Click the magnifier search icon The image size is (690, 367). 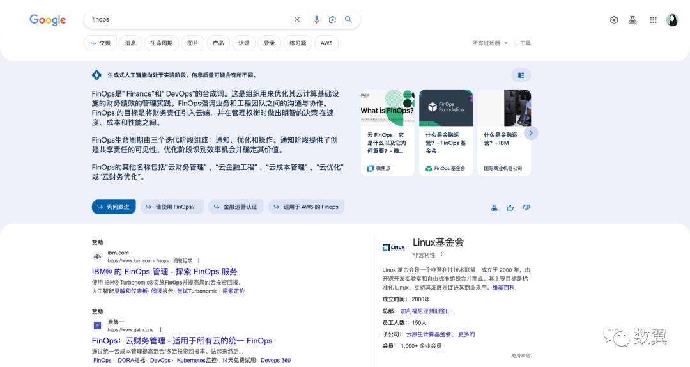pyautogui.click(x=348, y=19)
